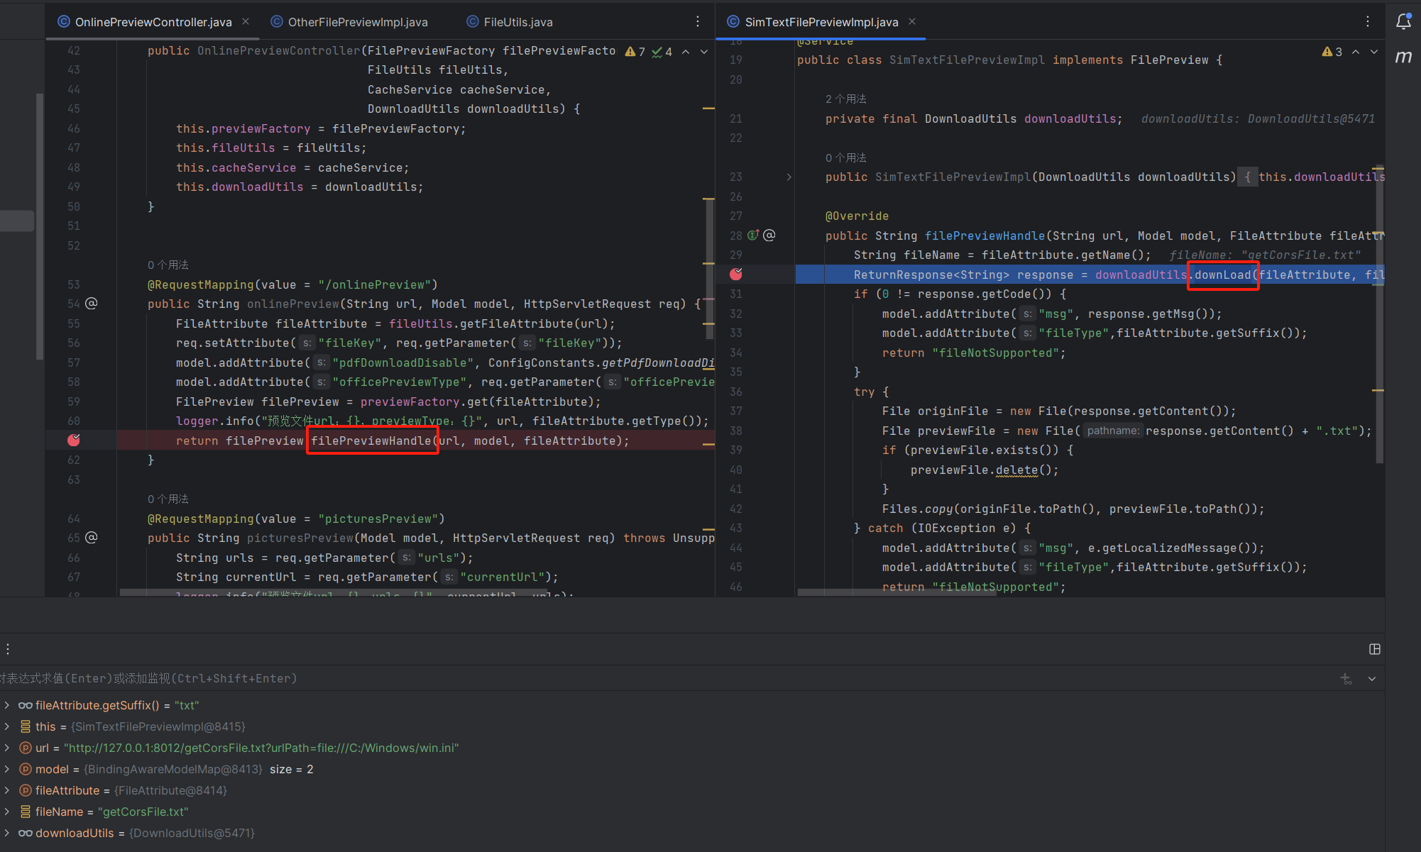Go to previous highlighted error in left editor

pos(686,52)
